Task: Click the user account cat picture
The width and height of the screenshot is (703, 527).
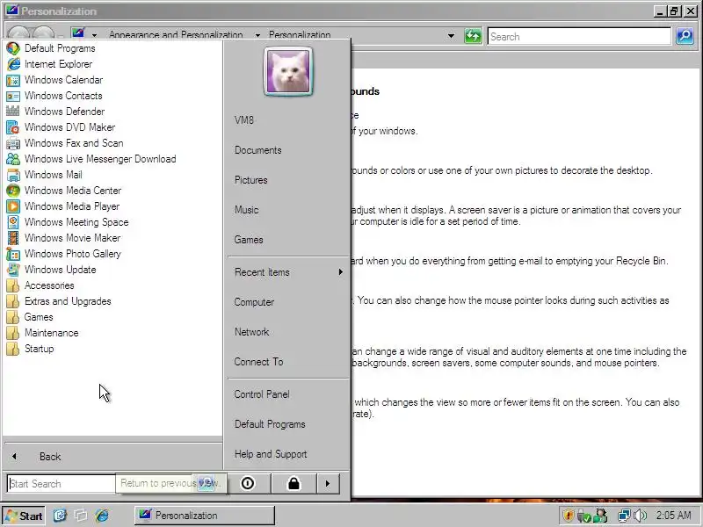Action: 288,72
